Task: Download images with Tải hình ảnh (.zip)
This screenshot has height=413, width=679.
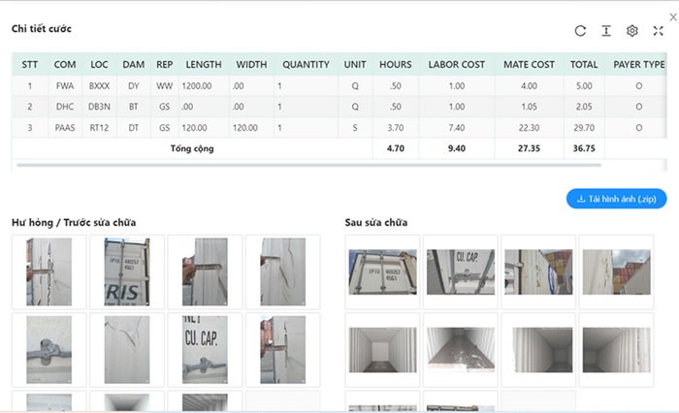Action: [616, 199]
